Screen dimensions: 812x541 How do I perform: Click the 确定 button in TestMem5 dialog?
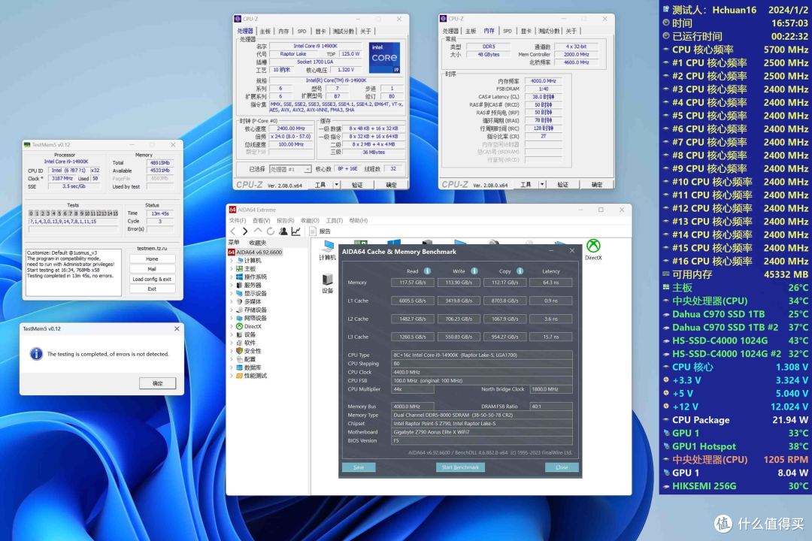tap(157, 383)
